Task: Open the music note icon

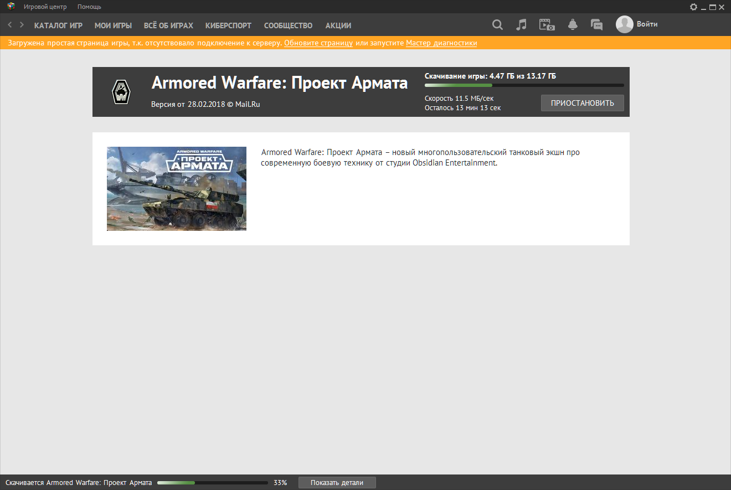Action: [521, 24]
